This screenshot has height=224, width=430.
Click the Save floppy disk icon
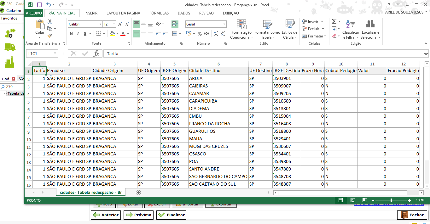(39, 5)
